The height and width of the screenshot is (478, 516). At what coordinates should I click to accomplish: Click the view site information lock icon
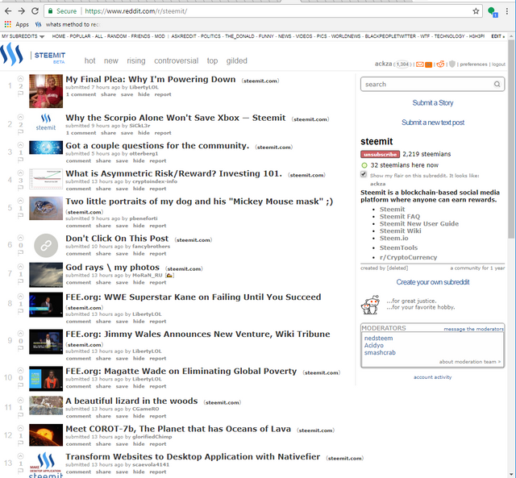[x=50, y=11]
